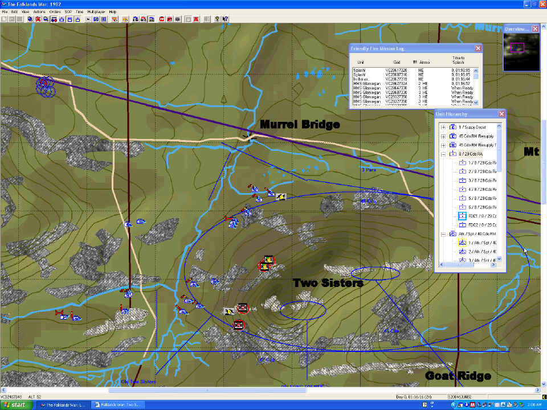The image size is (547, 410).
Task: Click the red X magnifier toolbar icon
Action: (x=38, y=19)
